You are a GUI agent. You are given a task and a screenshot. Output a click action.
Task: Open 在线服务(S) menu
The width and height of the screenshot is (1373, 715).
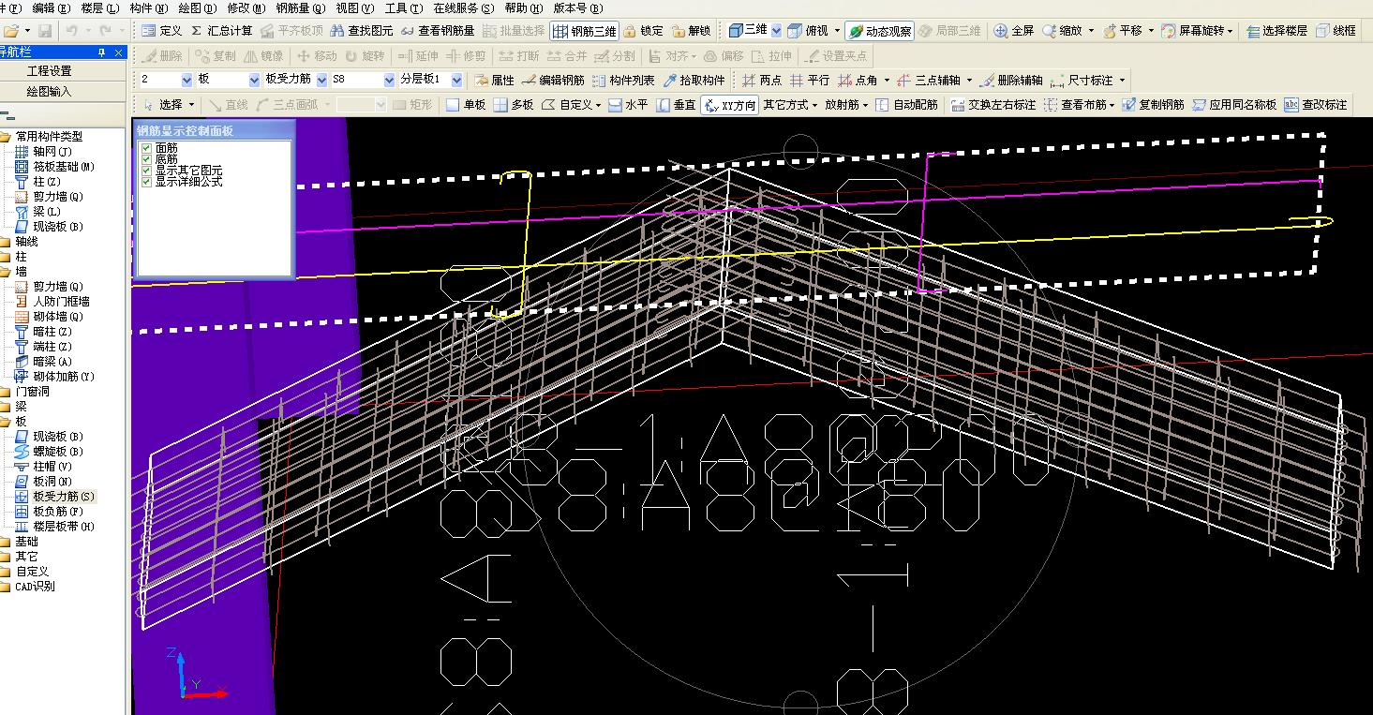click(463, 7)
